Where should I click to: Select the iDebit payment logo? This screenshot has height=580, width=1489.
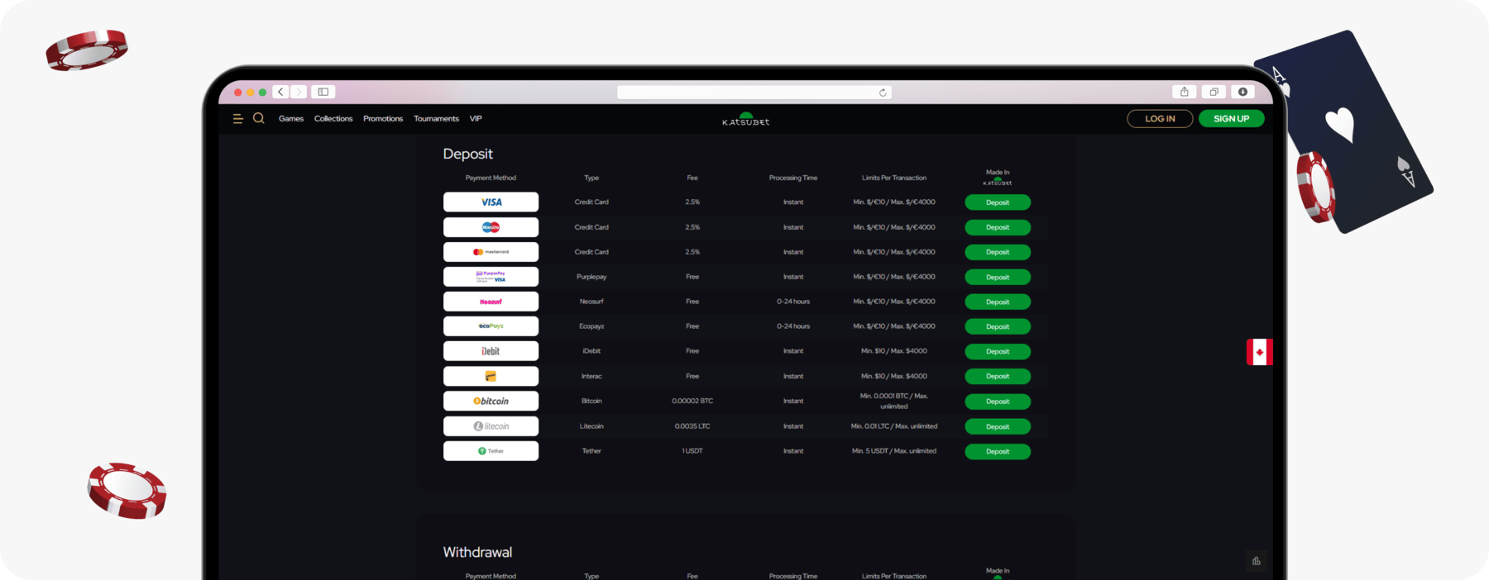click(491, 351)
